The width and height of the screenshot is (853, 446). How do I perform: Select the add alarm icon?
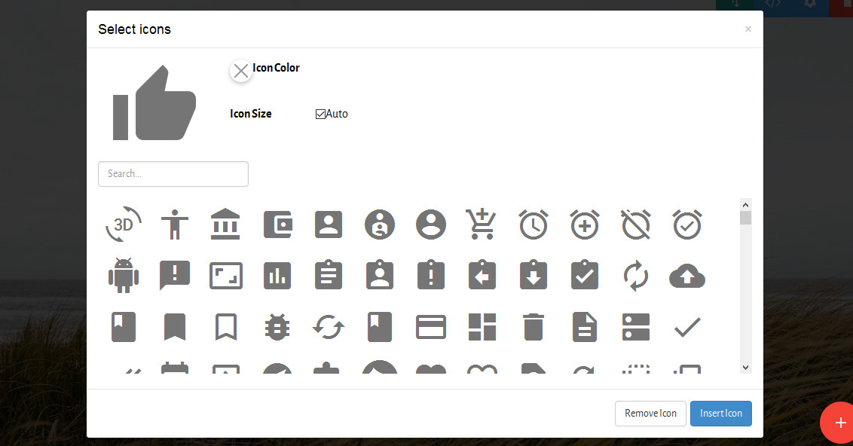tap(585, 224)
